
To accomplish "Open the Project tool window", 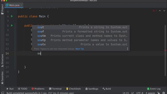I will [2, 9].
